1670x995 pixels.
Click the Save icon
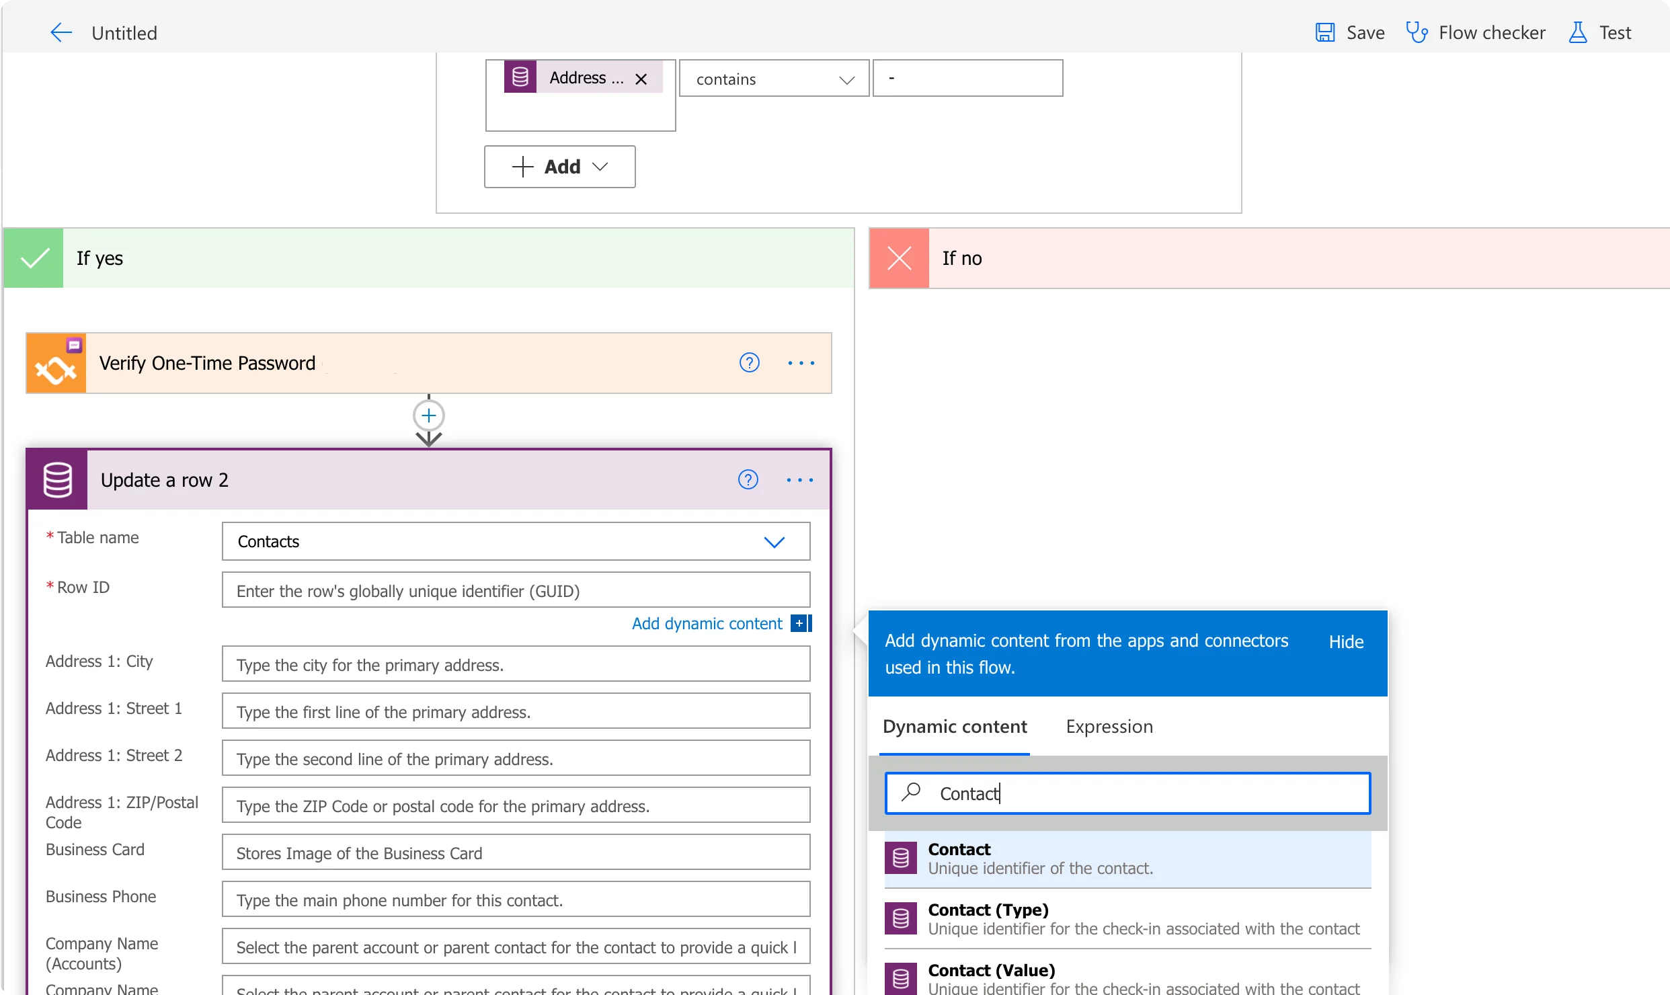pyautogui.click(x=1326, y=32)
